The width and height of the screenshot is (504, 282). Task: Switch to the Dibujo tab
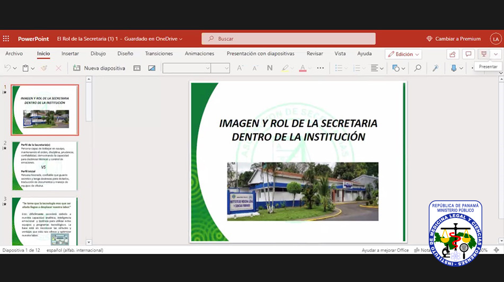[x=98, y=54]
